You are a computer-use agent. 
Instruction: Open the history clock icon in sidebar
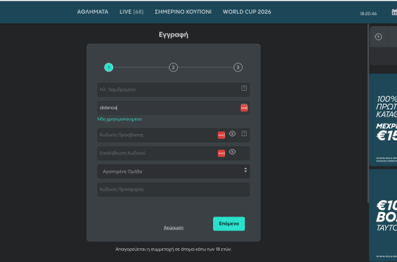coord(378,37)
